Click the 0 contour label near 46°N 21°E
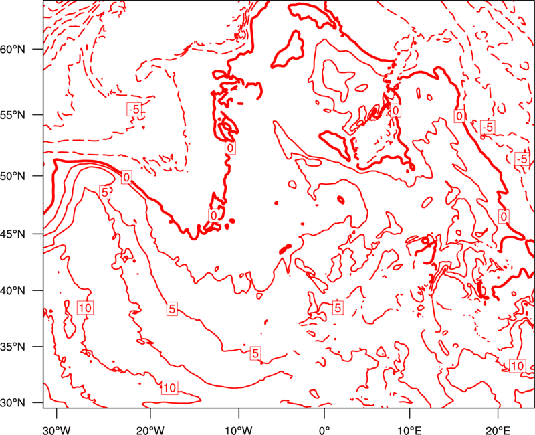Viewport: 535px width, 435px height. click(504, 216)
